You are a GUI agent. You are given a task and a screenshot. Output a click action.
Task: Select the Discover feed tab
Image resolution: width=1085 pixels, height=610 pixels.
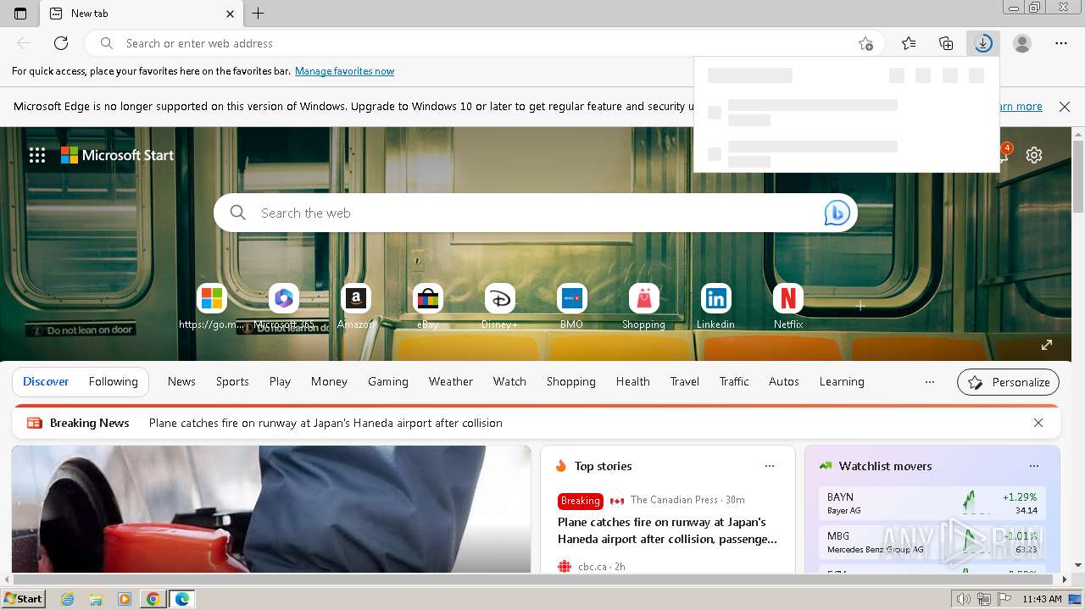click(46, 381)
